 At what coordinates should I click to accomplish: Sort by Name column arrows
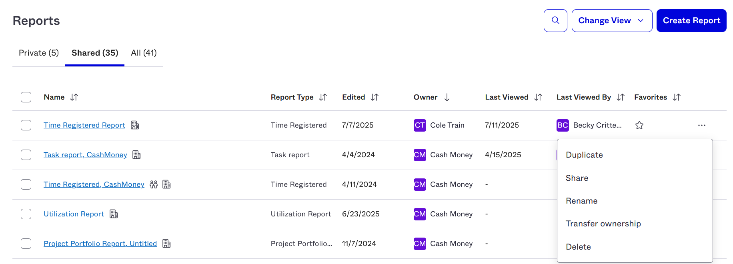click(x=74, y=97)
